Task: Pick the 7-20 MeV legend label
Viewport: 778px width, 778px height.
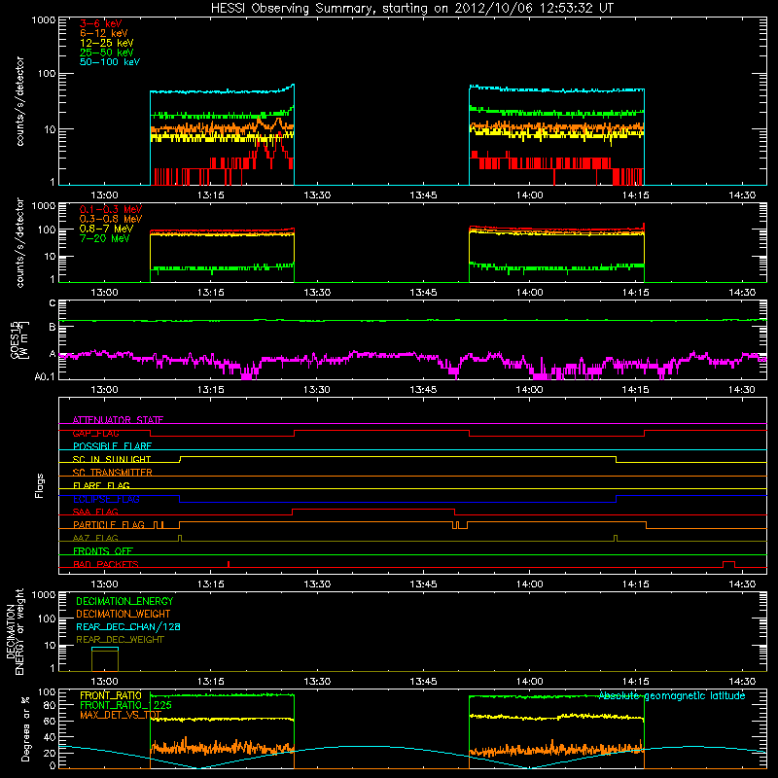Action: (x=105, y=238)
